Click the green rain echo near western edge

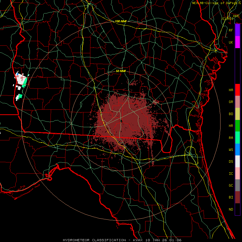(24, 82)
